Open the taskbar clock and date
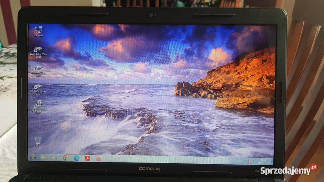The image size is (324, 182). pyautogui.click(x=263, y=161)
